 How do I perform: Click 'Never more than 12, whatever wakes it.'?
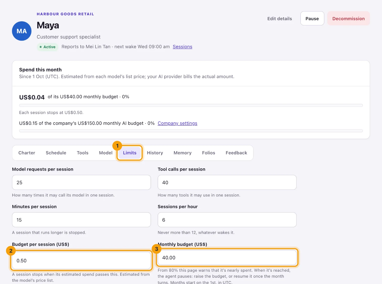[x=196, y=233]
